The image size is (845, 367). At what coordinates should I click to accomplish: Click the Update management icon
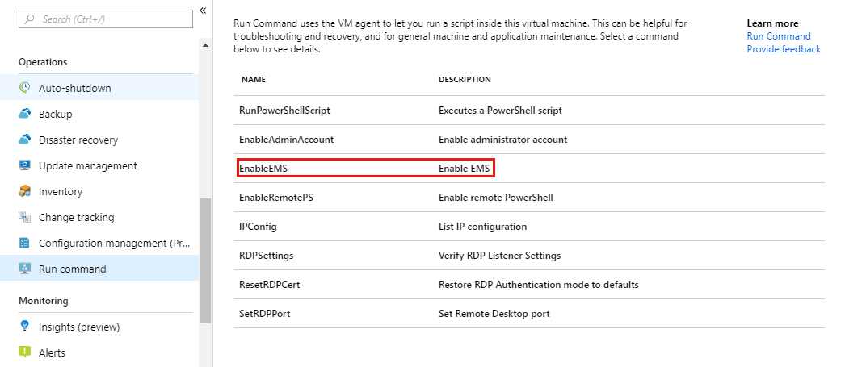click(x=24, y=165)
